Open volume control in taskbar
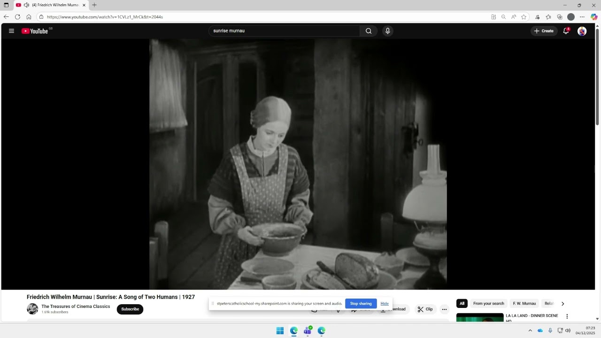601x338 pixels. point(568,331)
